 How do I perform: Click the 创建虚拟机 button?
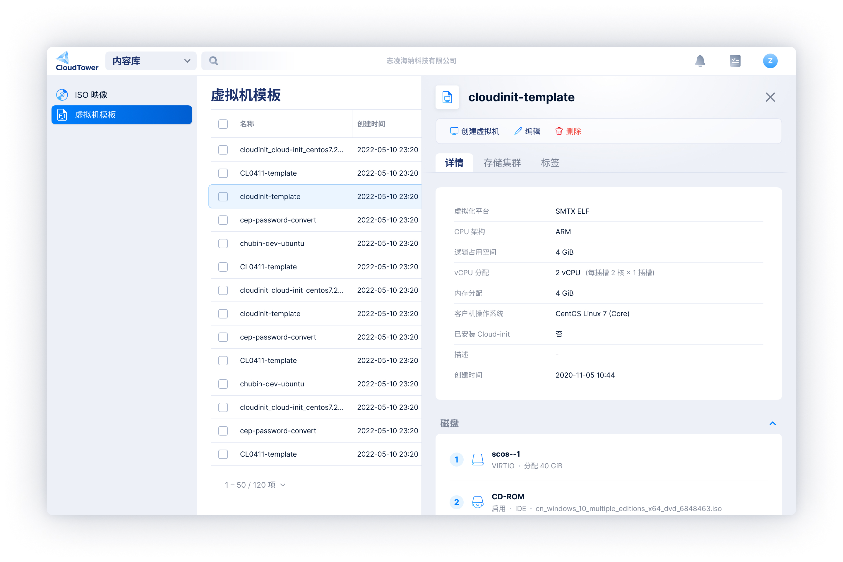tap(474, 131)
